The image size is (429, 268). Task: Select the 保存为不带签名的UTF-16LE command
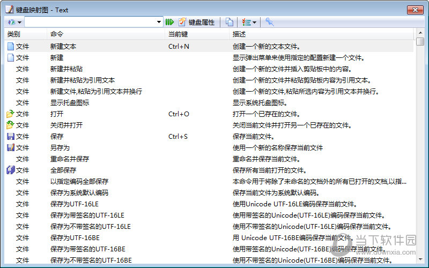pos(90,226)
